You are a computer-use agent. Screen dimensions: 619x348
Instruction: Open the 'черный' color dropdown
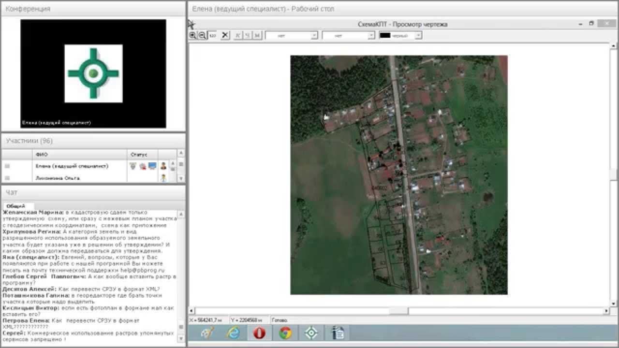coord(418,35)
